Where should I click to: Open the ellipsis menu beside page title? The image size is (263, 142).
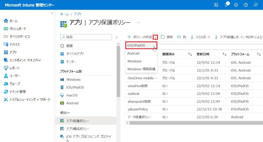click(138, 22)
